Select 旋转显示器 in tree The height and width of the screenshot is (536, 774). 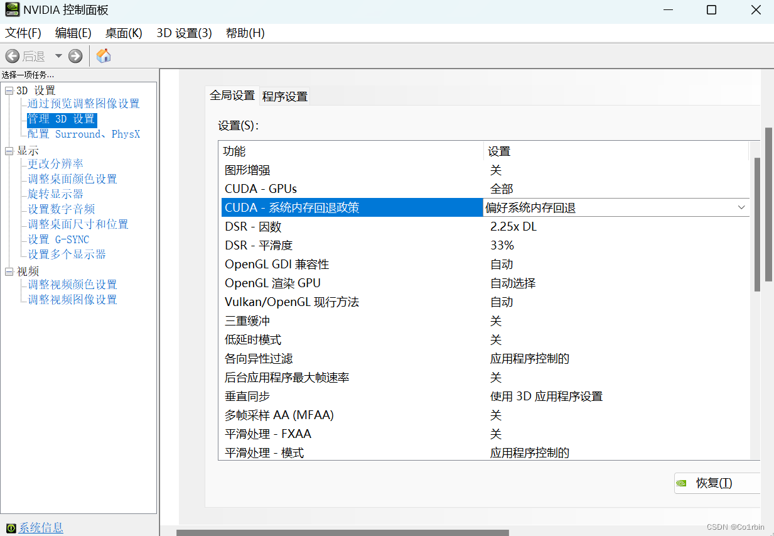pos(55,194)
